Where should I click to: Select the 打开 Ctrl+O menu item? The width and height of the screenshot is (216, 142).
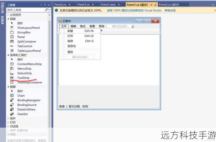click(x=80, y=36)
